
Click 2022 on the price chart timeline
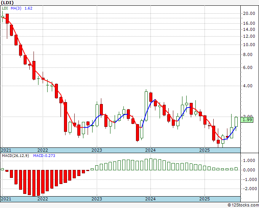tap(43, 150)
